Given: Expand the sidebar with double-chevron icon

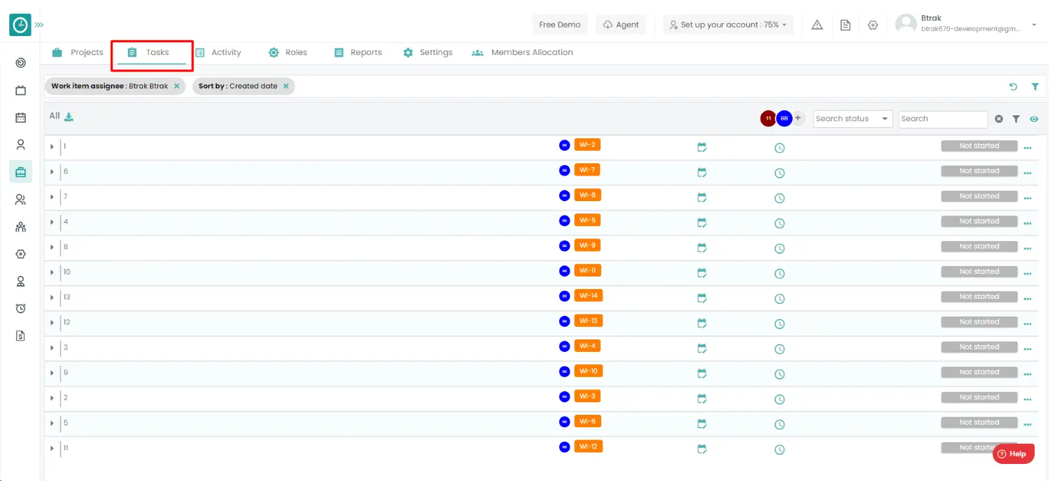Looking at the screenshot, I should pyautogui.click(x=39, y=25).
